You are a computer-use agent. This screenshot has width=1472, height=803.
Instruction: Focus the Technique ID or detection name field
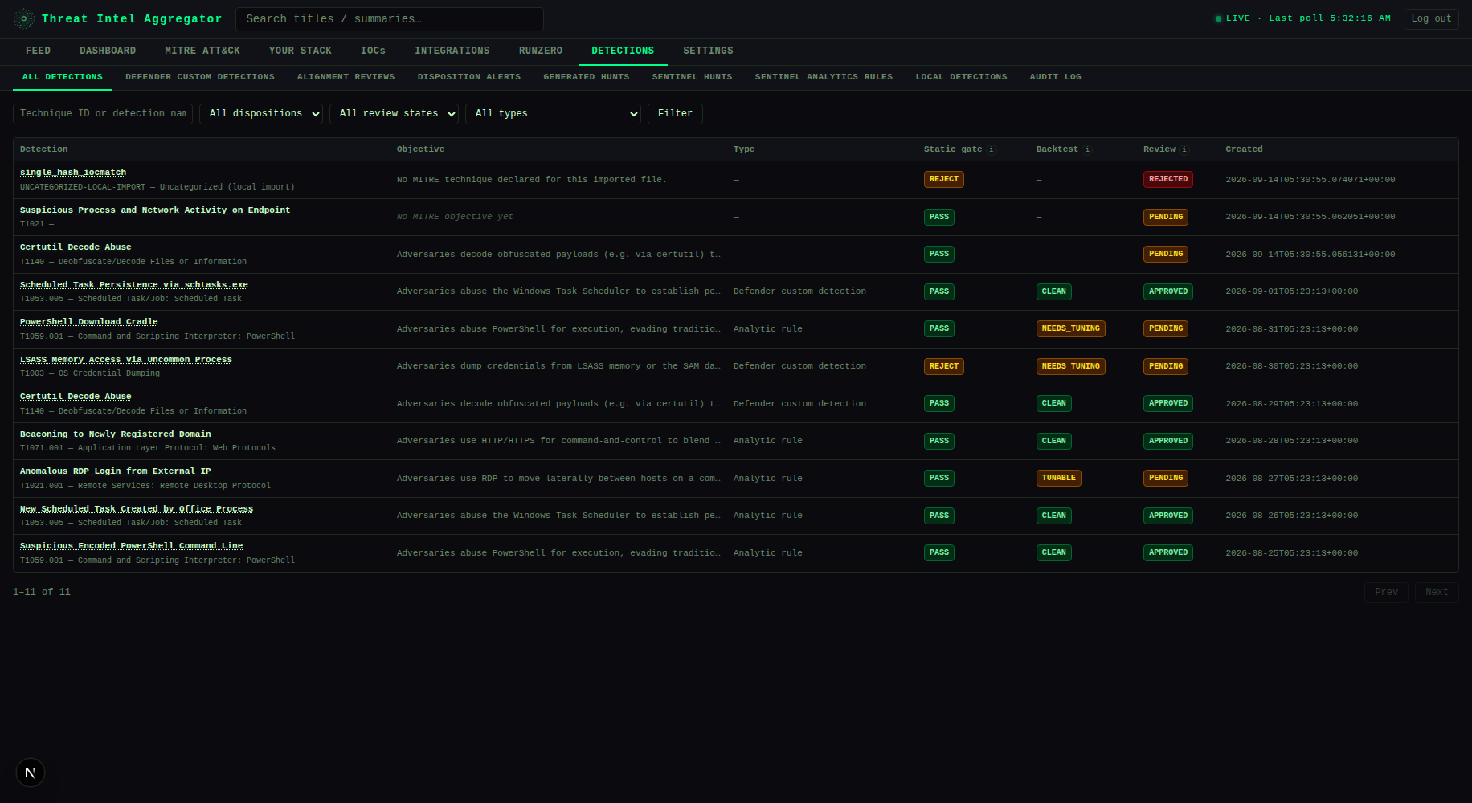click(x=103, y=114)
